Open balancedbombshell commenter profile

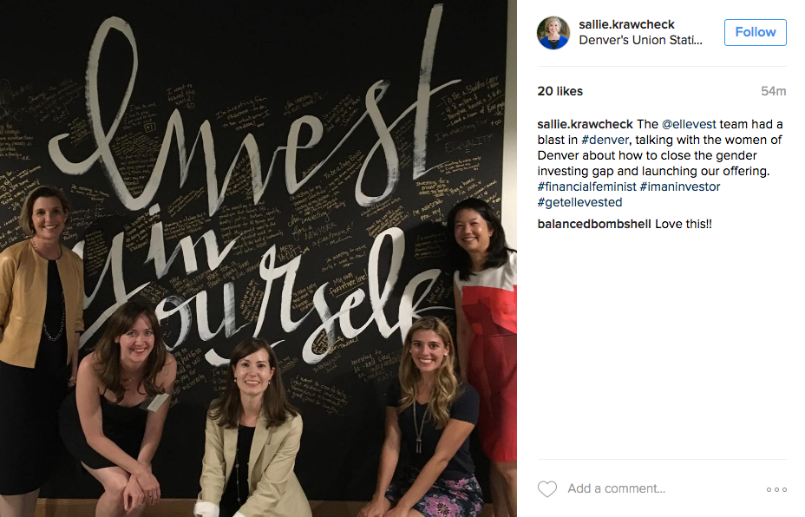click(x=594, y=224)
